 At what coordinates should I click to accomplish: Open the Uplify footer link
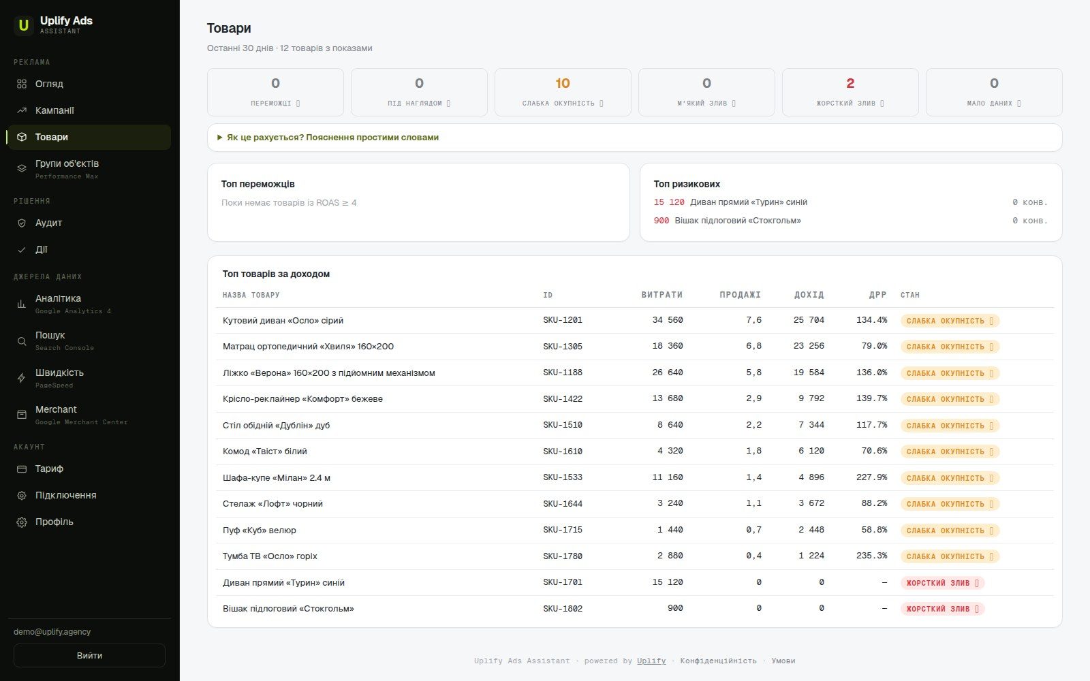(x=651, y=661)
